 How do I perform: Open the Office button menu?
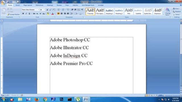(x=3, y=3)
